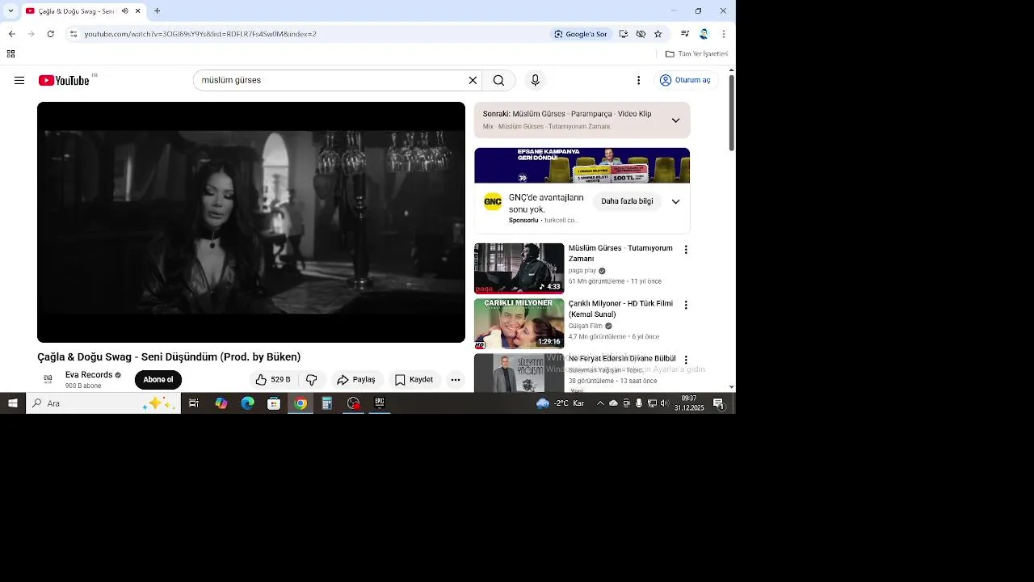1034x582 pixels.
Task: Save the video with Kaydet
Action: pyautogui.click(x=414, y=379)
